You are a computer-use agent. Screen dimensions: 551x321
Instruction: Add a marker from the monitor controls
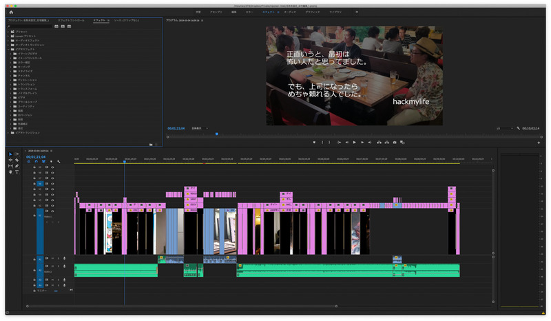pos(314,143)
